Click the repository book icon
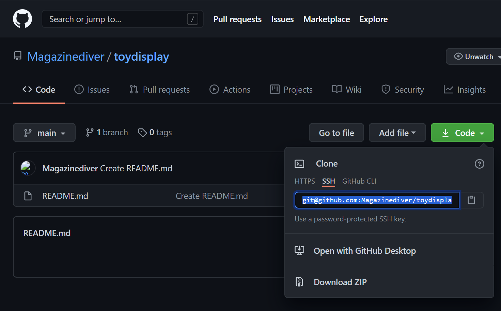 pos(18,56)
